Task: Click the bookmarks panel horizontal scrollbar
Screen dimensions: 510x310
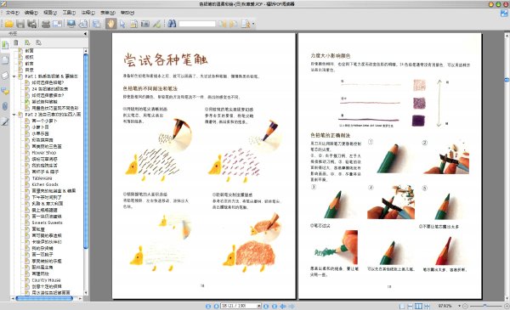Action: click(x=44, y=298)
